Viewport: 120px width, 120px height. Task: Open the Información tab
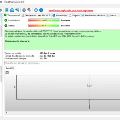[x=60, y=15]
